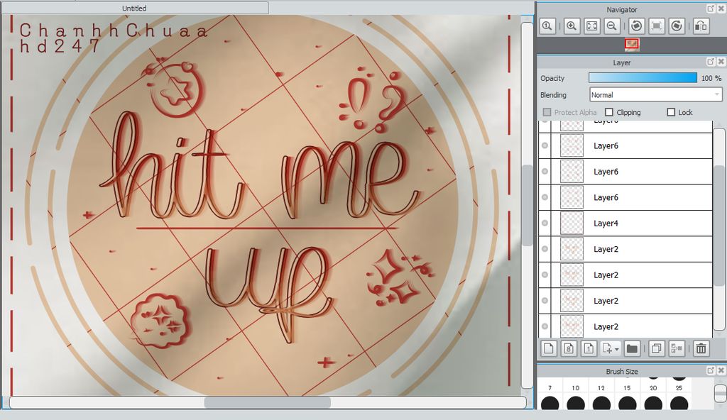
Task: Close the Brush Size panel
Action: 721,370
